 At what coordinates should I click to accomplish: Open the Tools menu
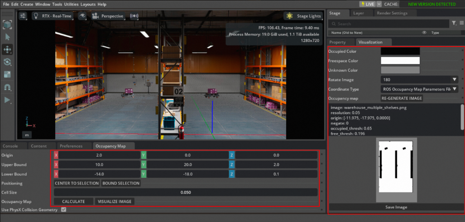(x=58, y=4)
